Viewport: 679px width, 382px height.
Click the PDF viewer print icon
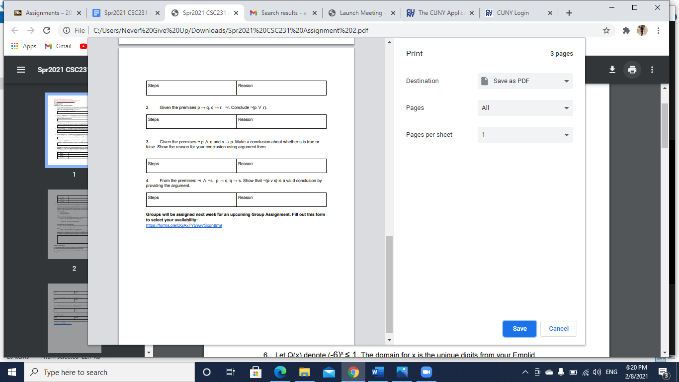pos(632,70)
